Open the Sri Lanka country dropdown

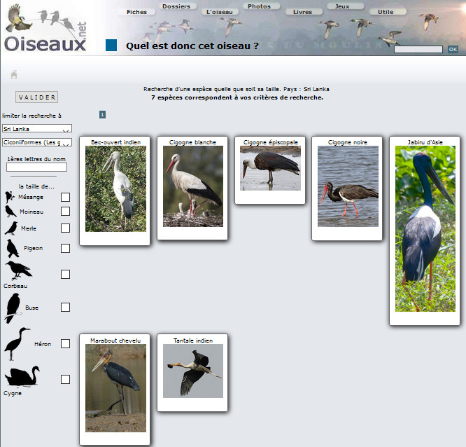point(37,129)
